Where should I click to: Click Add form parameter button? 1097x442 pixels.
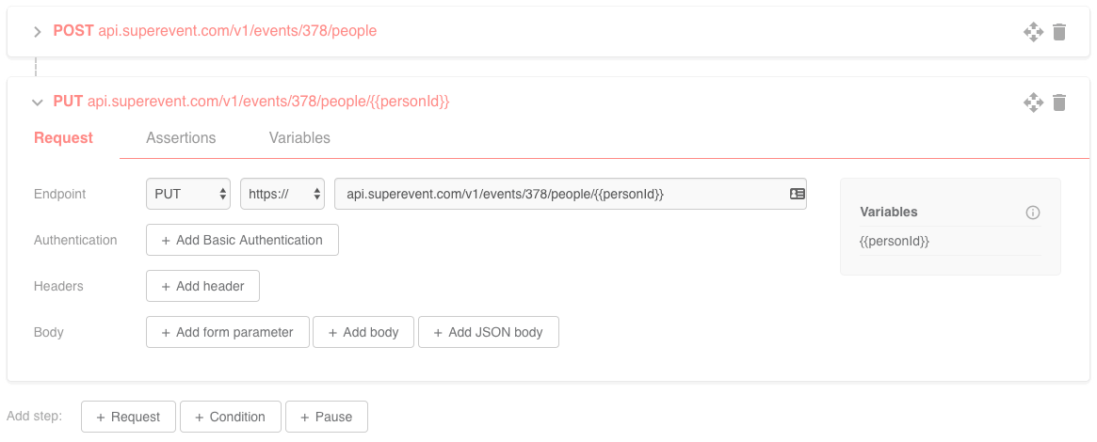point(227,332)
